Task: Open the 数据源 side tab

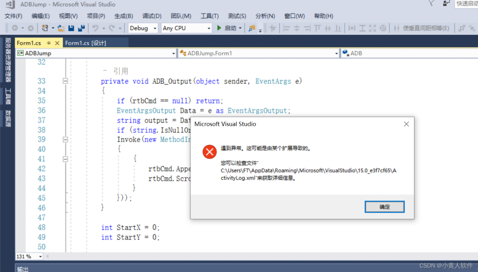Action: tap(7, 119)
